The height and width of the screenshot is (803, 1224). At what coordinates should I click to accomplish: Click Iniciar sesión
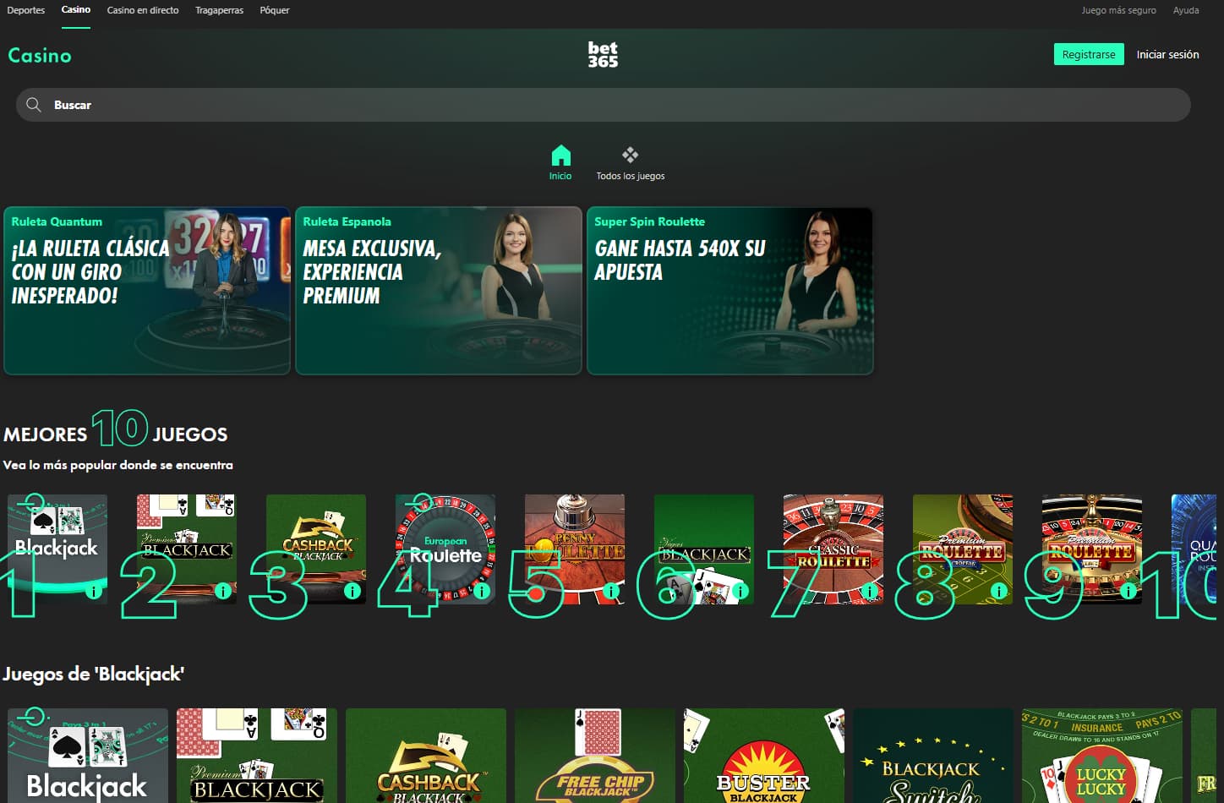tap(1167, 53)
